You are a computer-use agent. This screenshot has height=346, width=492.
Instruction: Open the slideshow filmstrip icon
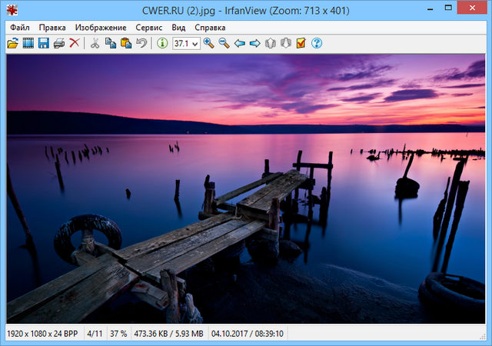(28, 43)
